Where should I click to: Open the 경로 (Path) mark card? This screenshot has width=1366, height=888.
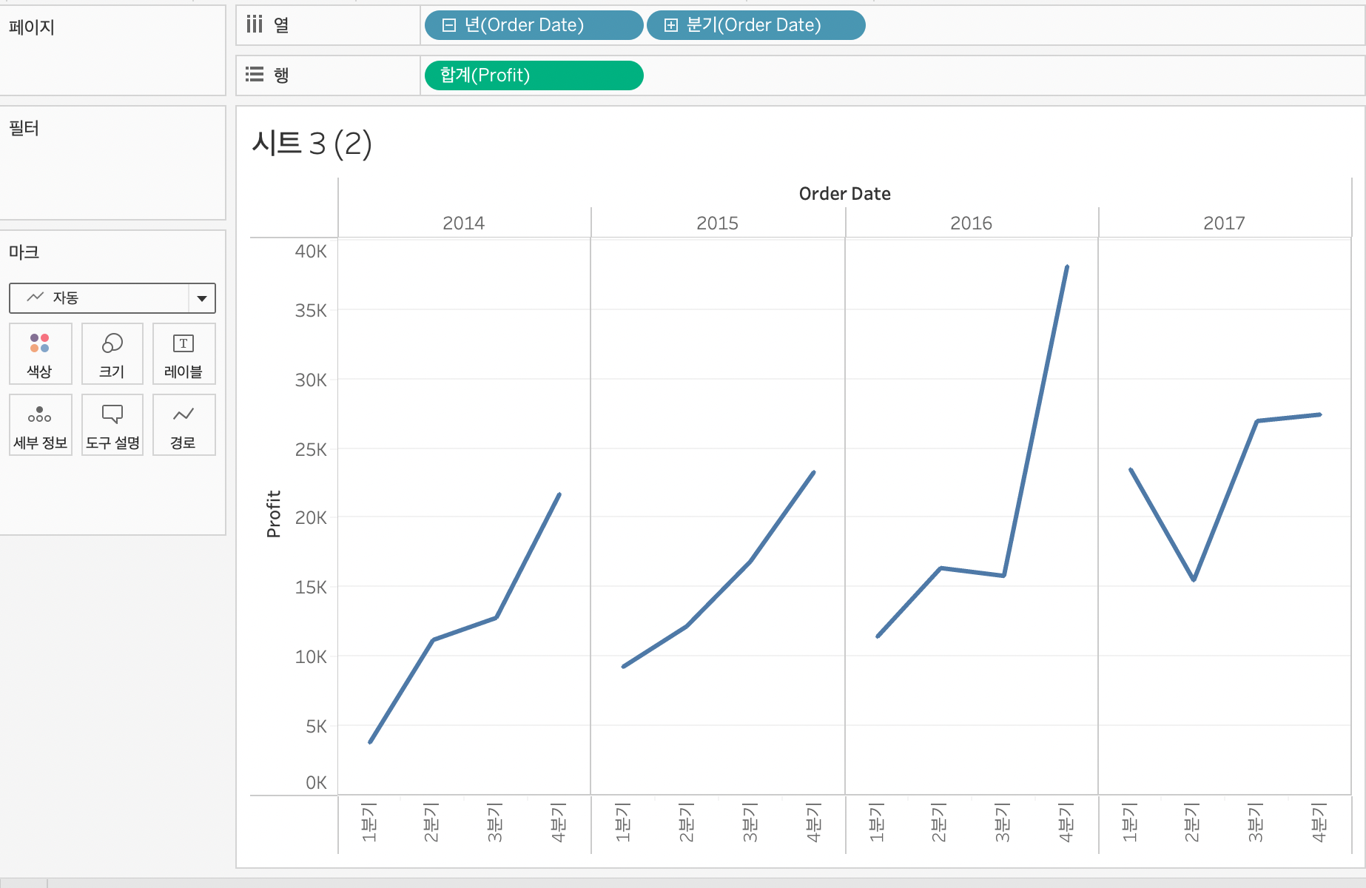[x=184, y=425]
